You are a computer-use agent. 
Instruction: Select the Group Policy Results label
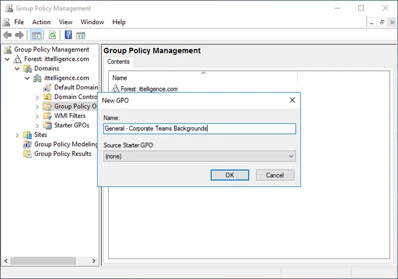(x=63, y=153)
